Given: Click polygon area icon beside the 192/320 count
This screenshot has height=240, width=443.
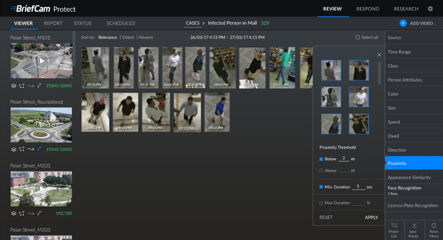Looking at the screenshot, I should (x=22, y=214).
